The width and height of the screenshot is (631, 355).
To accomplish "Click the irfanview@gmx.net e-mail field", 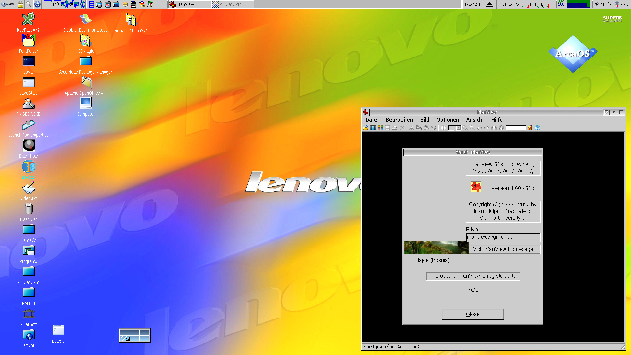I will coord(503,237).
